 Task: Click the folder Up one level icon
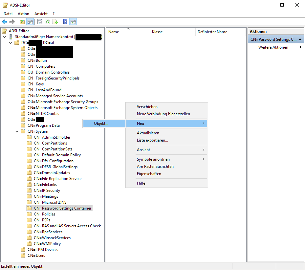22,22
